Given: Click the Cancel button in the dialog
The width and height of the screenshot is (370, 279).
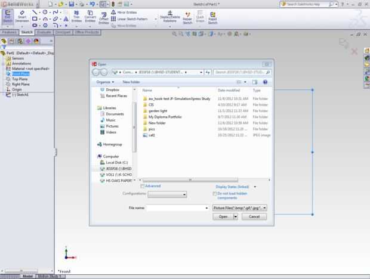Looking at the screenshot, I should [x=254, y=216].
